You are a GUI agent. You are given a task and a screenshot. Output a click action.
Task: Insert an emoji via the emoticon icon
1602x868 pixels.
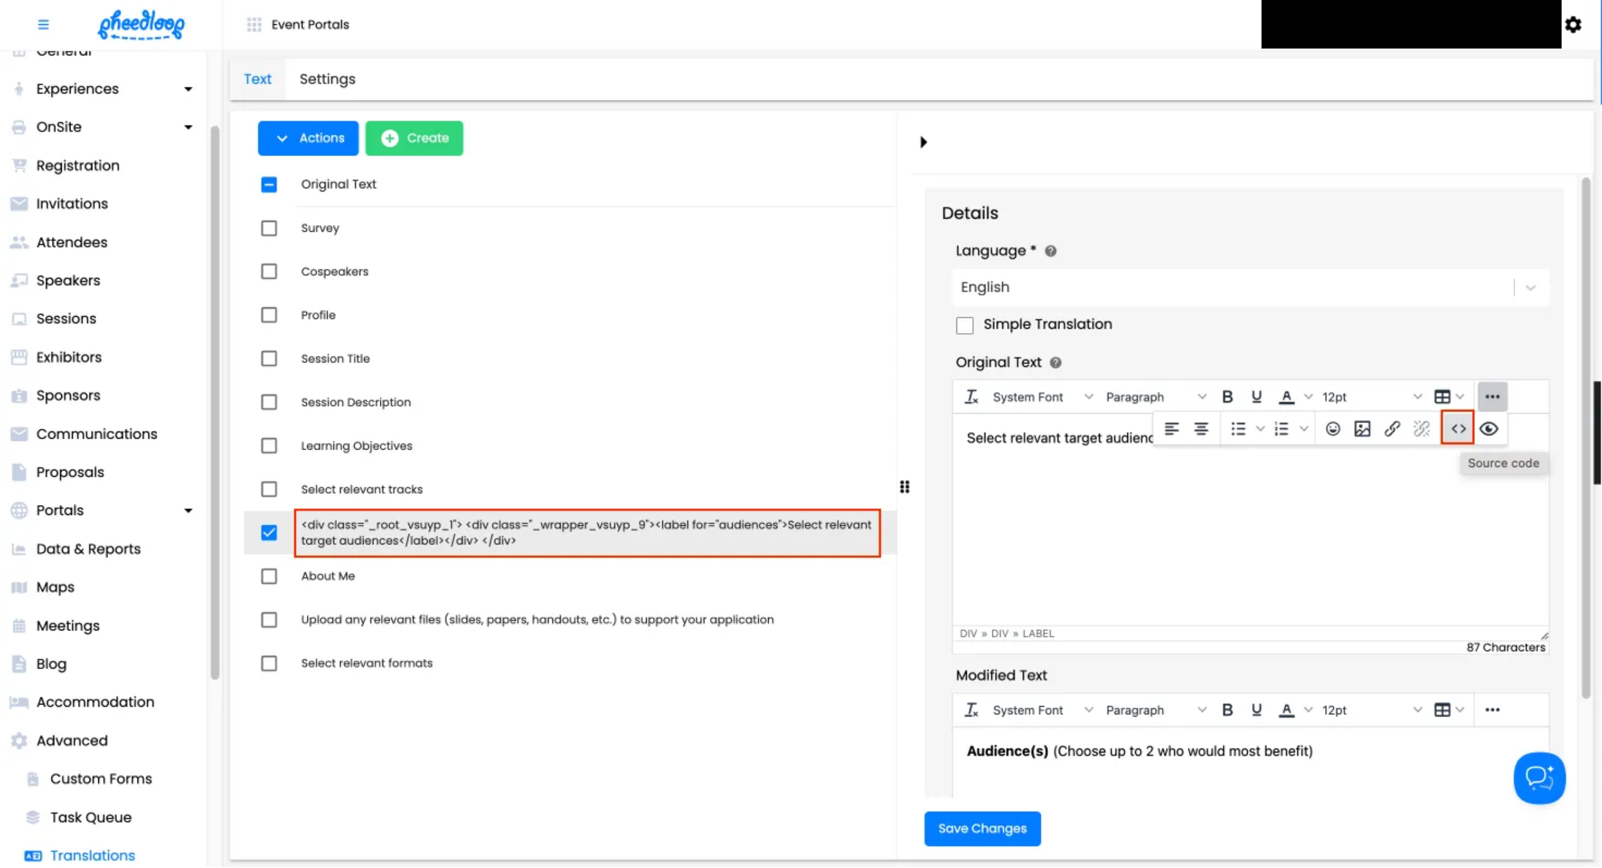tap(1332, 428)
